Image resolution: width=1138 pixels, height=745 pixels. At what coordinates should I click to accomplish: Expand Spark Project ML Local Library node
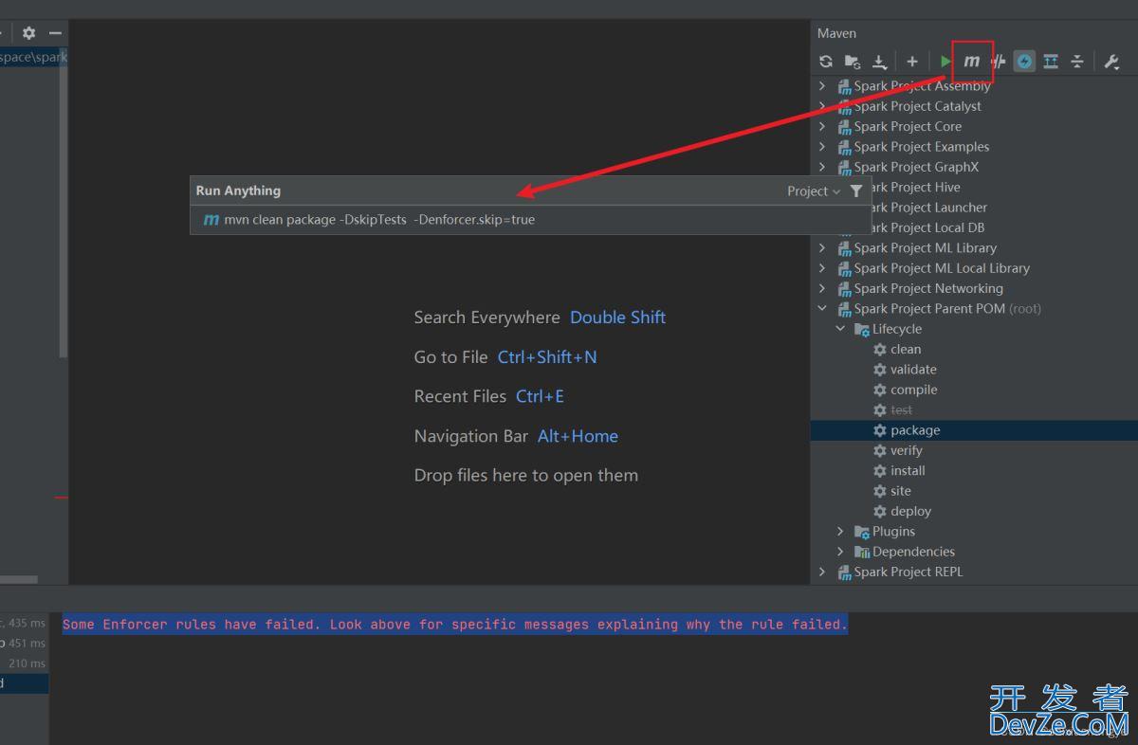click(x=822, y=268)
